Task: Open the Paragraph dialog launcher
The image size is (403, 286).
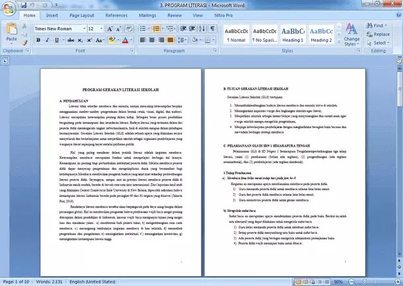Action: pos(215,51)
